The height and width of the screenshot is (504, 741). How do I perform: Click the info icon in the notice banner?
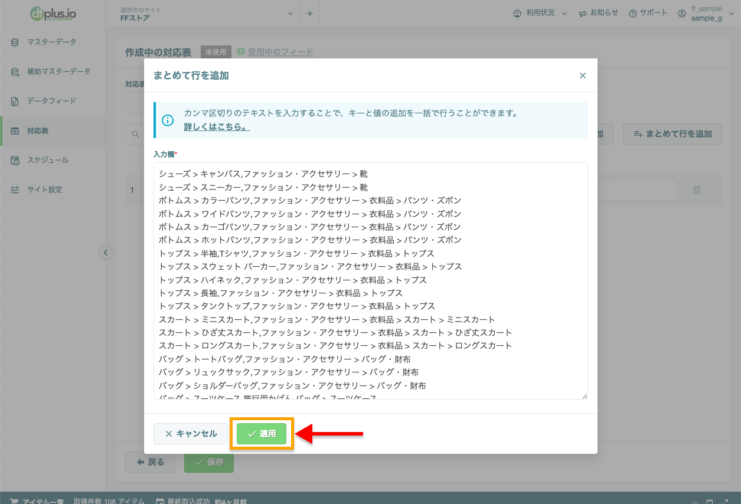[168, 120]
